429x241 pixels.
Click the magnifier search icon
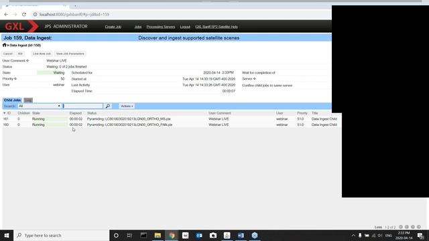point(108,106)
